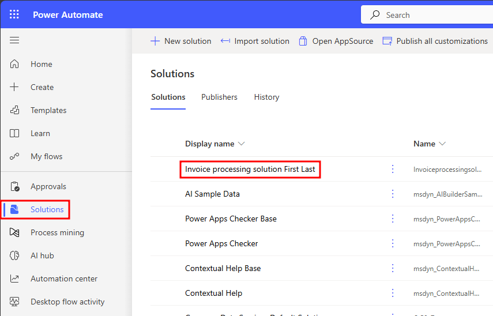
Task: Open the Power Apps Checker Base solution
Action: 231,219
